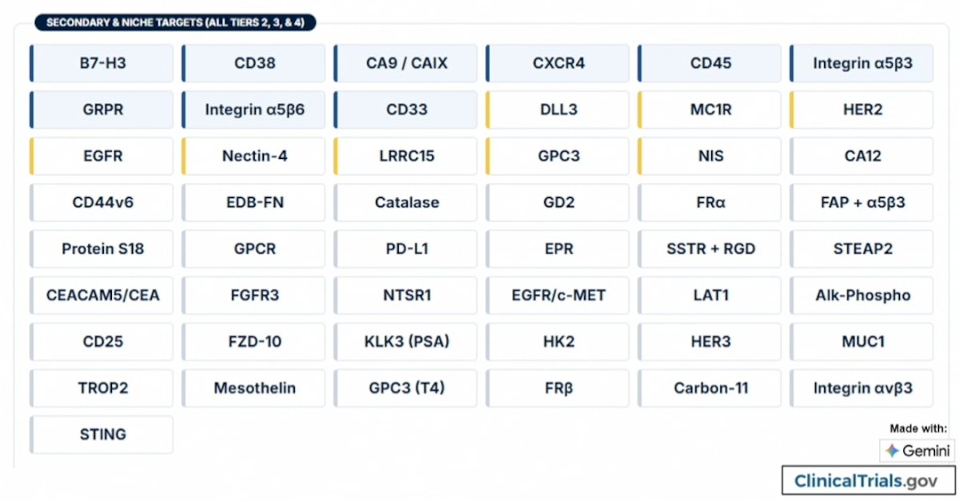The width and height of the screenshot is (959, 501).
Task: Select the CEACAM5/CEA tile
Action: [101, 295]
